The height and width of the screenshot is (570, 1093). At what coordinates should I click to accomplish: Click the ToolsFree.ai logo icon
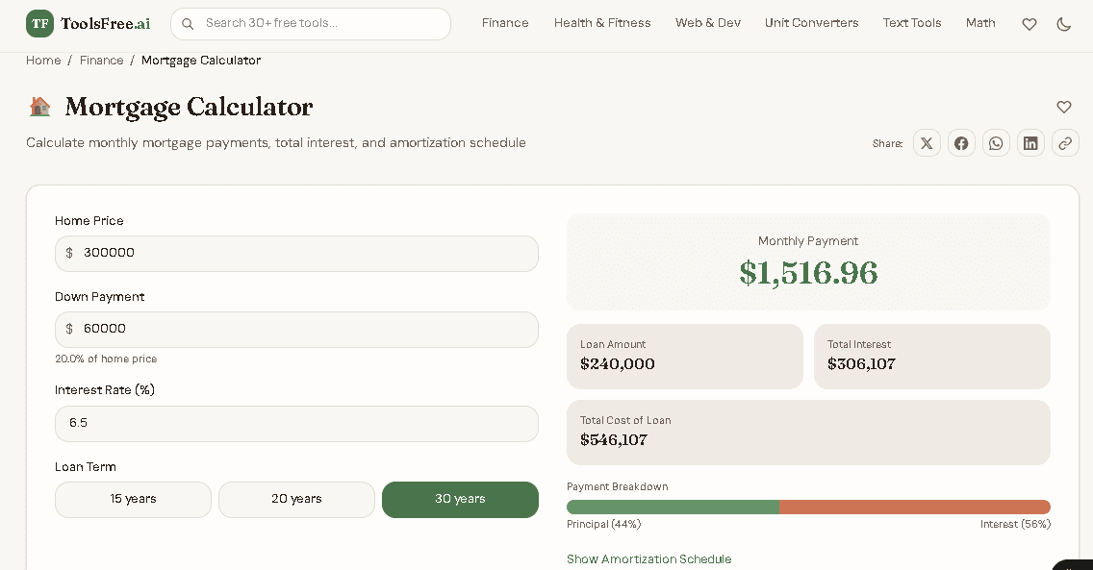pyautogui.click(x=39, y=24)
